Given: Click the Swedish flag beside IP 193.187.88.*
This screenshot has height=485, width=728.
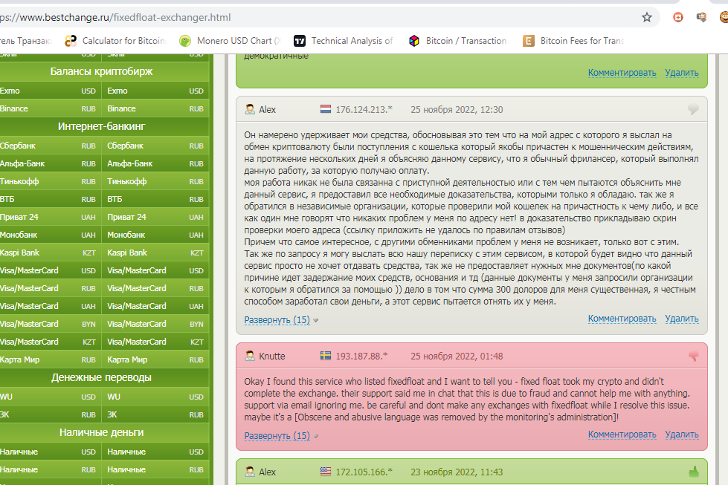Looking at the screenshot, I should pos(326,356).
